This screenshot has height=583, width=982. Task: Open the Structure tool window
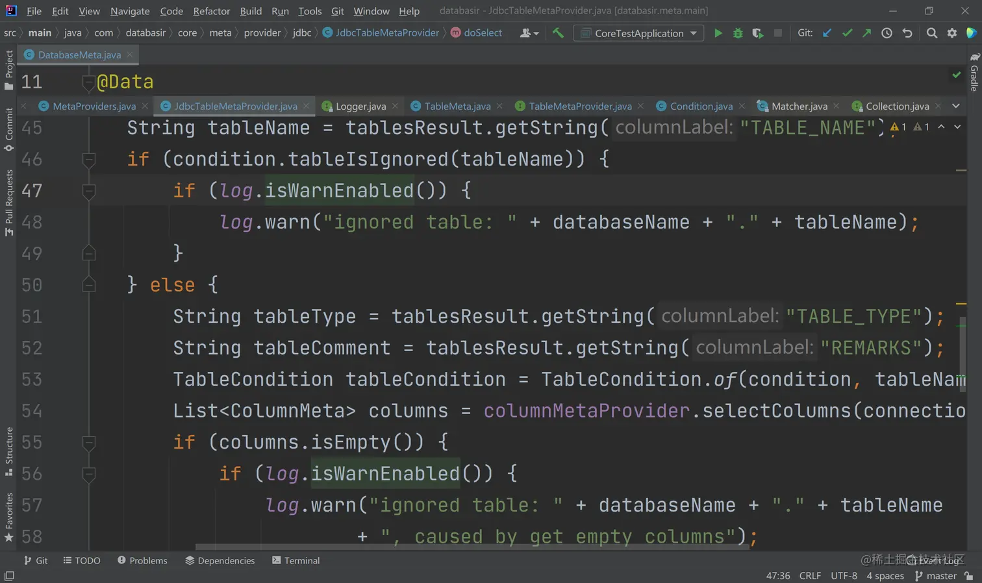(8, 451)
